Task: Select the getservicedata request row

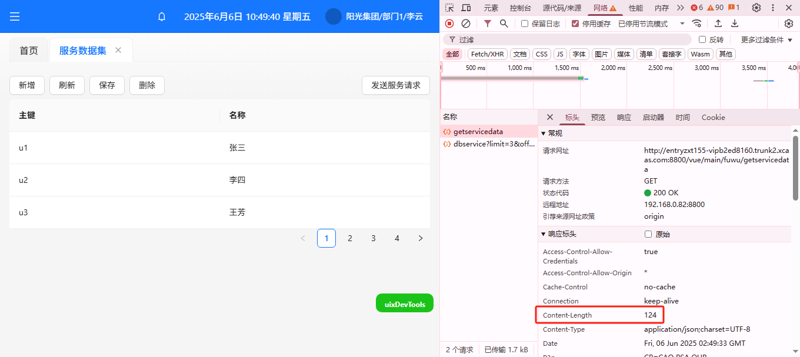Action: tap(489, 132)
